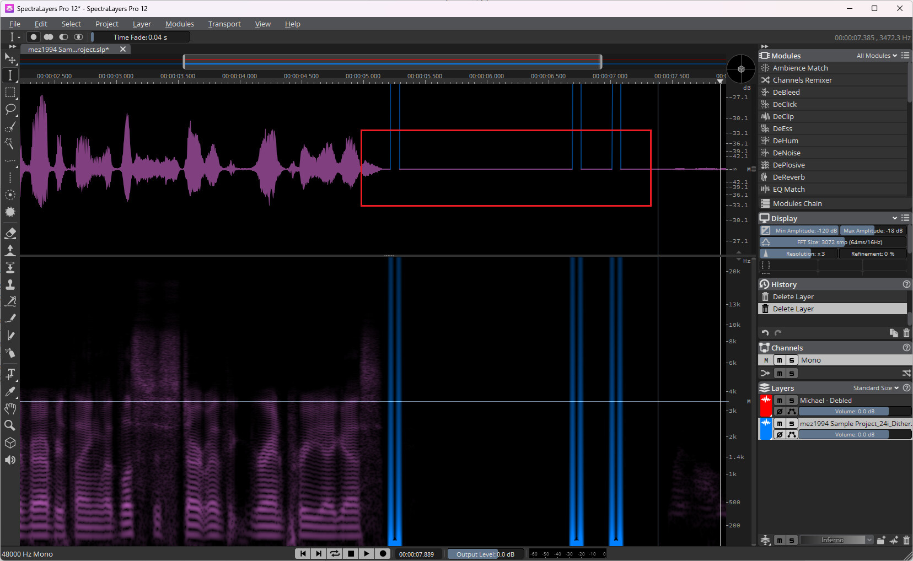This screenshot has height=561, width=913.
Task: Open History panel help icon
Action: click(906, 284)
